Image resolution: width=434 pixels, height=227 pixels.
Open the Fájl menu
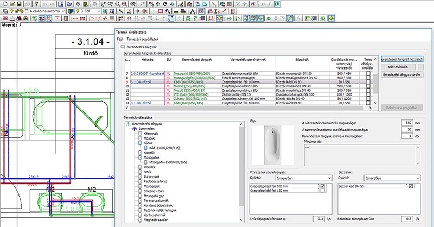click(119, 39)
